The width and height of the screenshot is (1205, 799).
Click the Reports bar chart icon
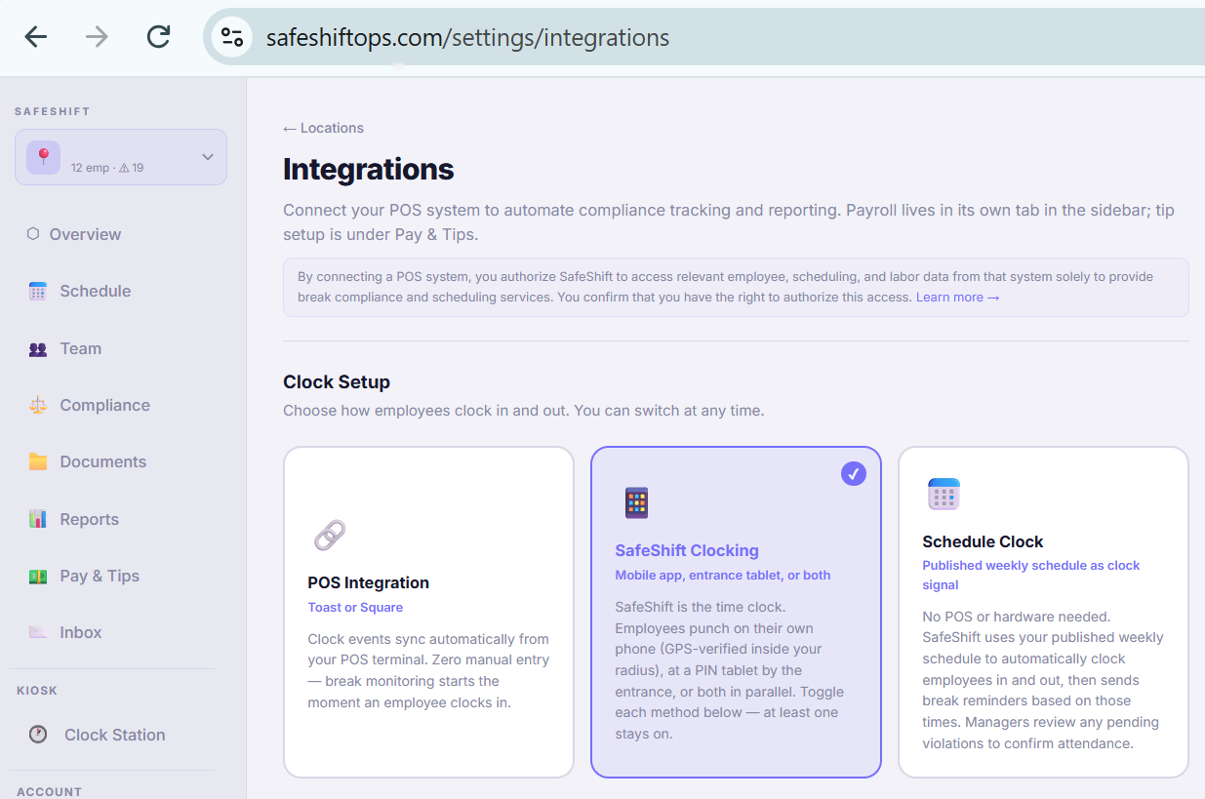38,519
